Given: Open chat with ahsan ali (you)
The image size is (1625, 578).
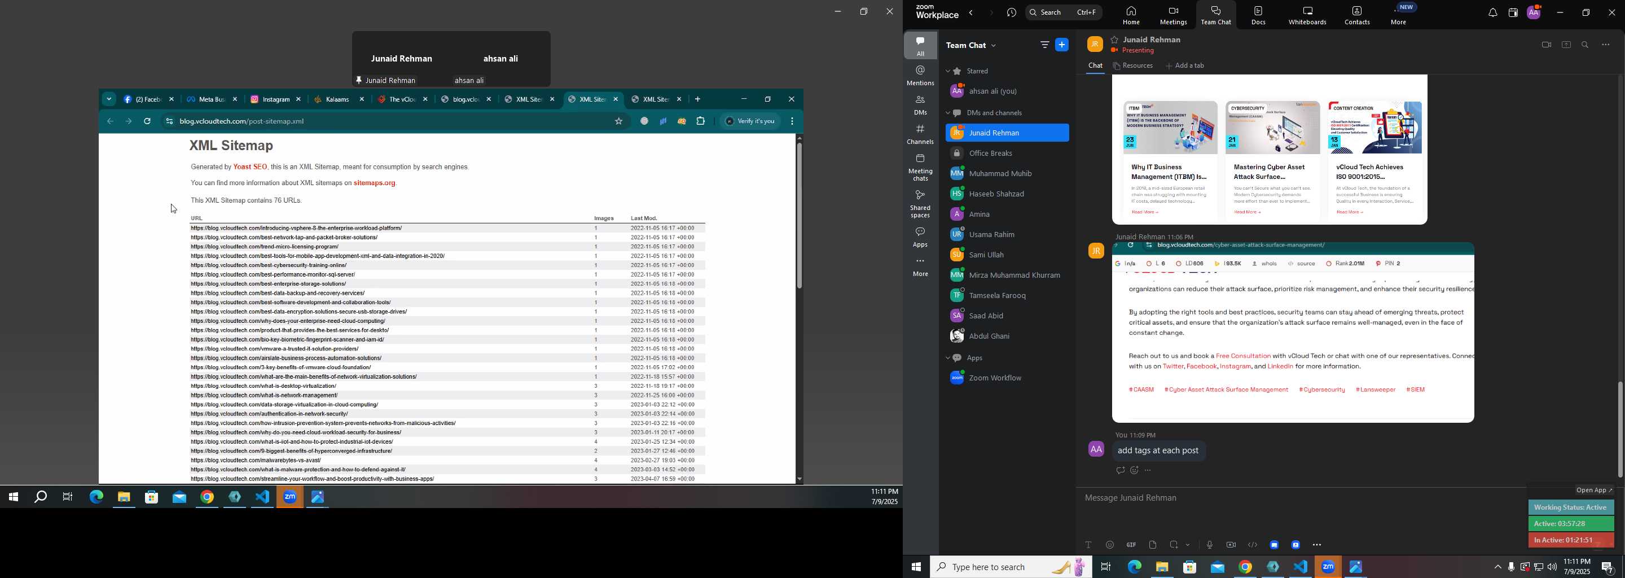Looking at the screenshot, I should pyautogui.click(x=1007, y=92).
